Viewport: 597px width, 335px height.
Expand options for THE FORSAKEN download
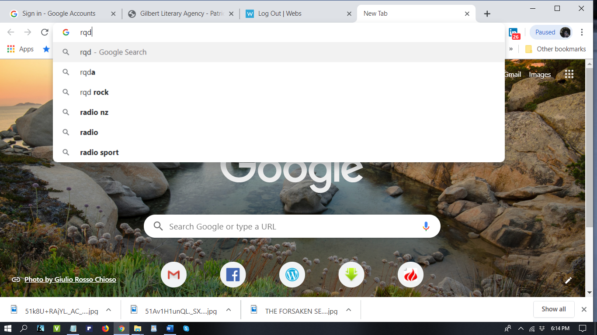[348, 310]
